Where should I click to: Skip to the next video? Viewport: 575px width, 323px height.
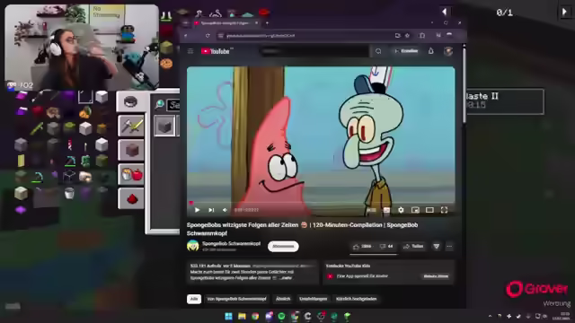tap(211, 210)
